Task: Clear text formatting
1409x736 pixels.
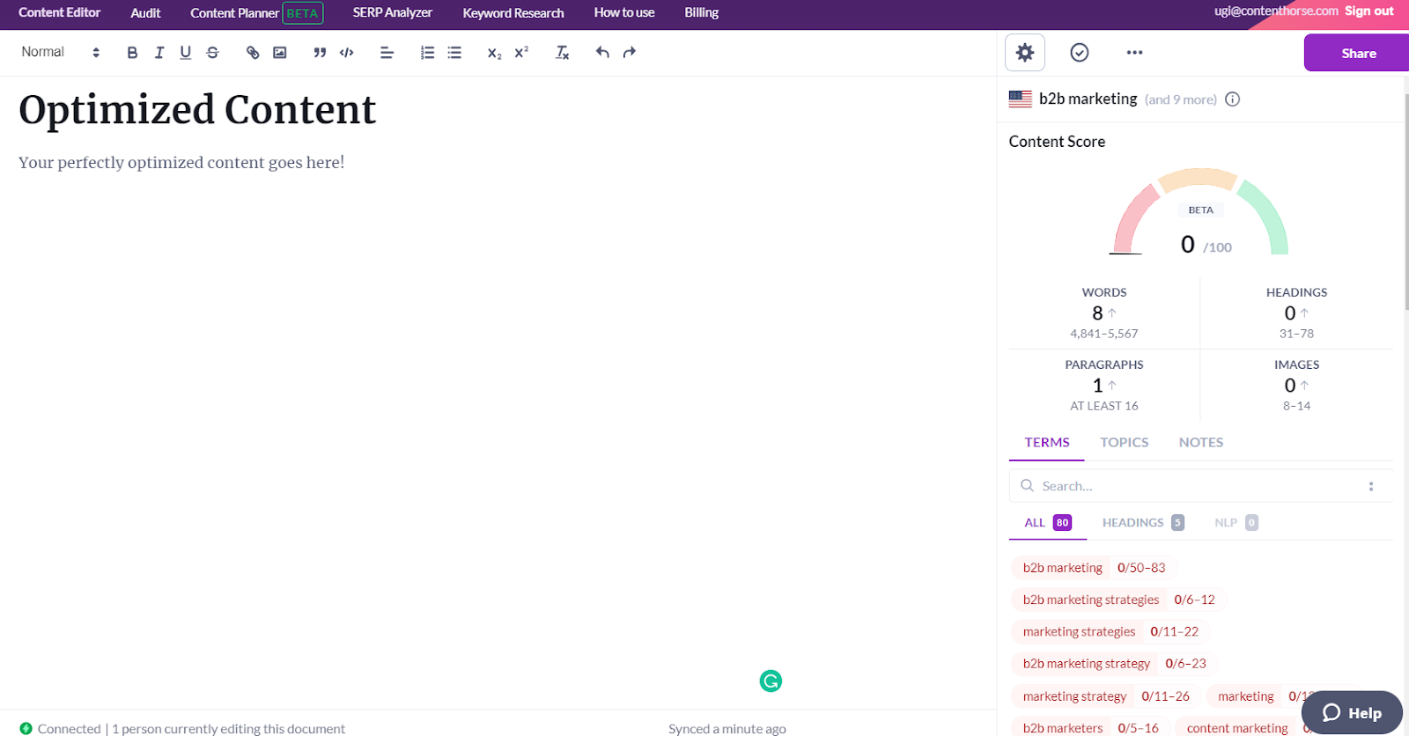Action: click(562, 53)
